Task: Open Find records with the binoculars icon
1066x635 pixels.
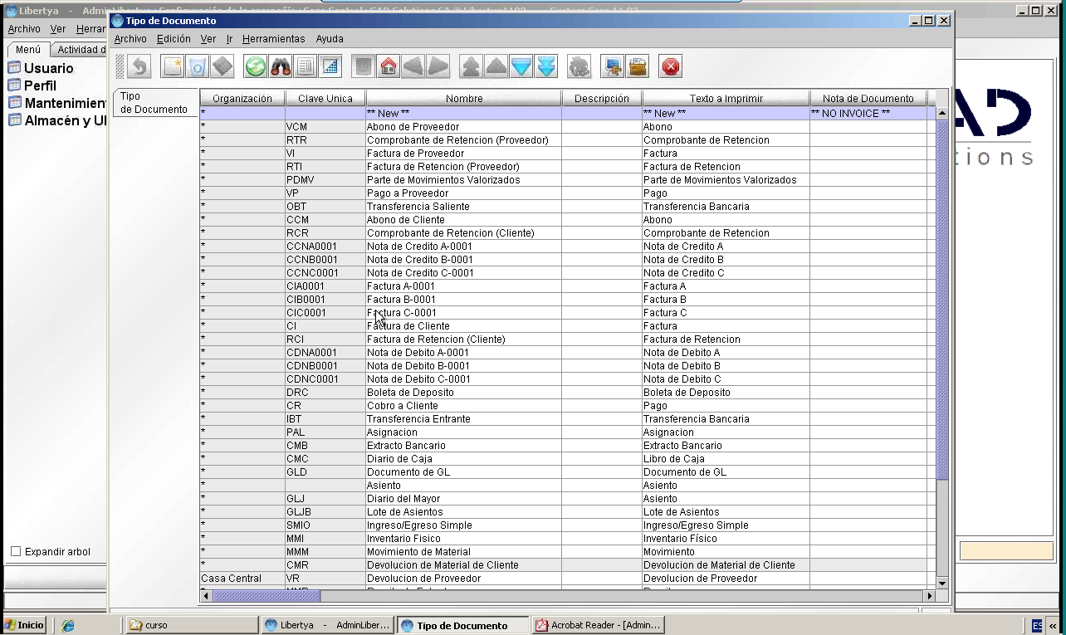Action: 281,66
